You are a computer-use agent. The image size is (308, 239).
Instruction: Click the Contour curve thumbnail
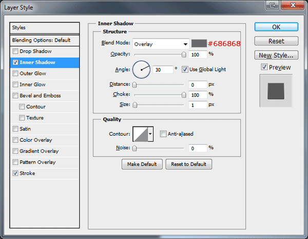pyautogui.click(x=141, y=134)
